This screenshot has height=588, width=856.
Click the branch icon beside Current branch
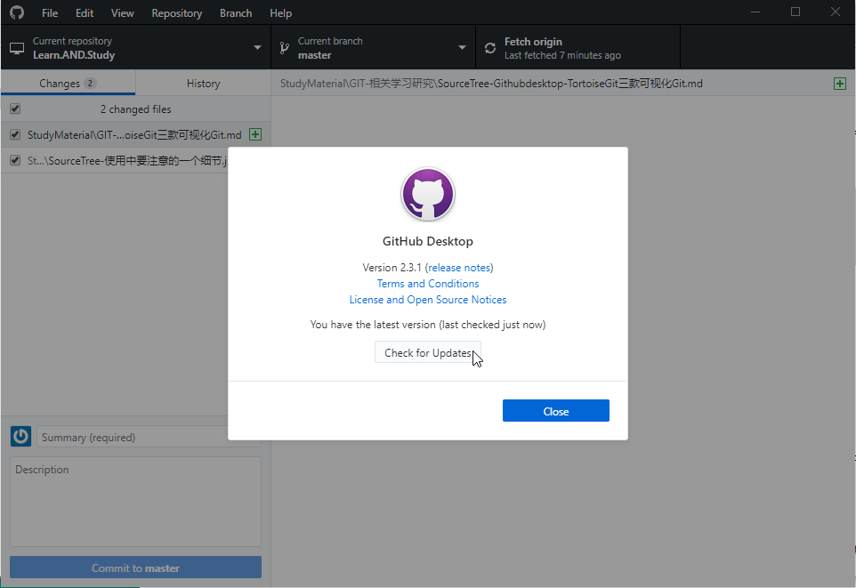tap(284, 48)
